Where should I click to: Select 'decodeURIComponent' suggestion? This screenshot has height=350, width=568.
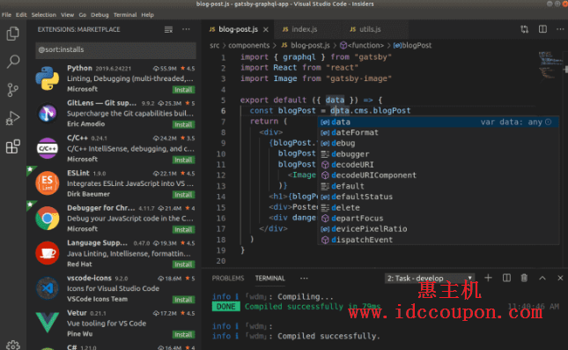[x=439, y=175]
